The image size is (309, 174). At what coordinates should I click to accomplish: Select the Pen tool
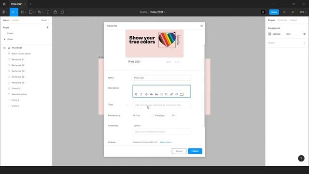click(39, 12)
